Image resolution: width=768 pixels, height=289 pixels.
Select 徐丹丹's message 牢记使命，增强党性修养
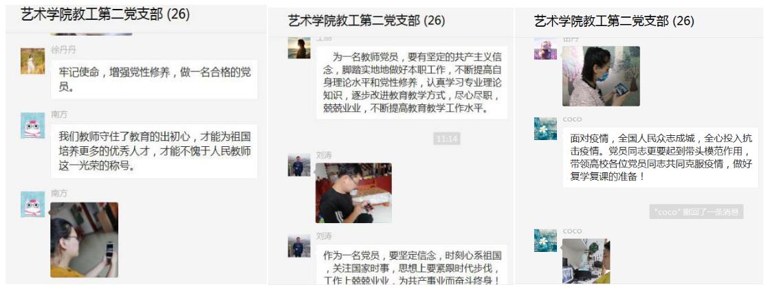(x=154, y=80)
